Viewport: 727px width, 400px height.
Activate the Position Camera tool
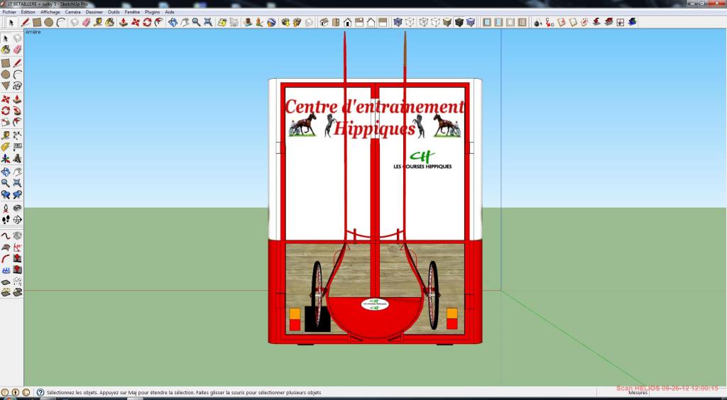(6, 209)
